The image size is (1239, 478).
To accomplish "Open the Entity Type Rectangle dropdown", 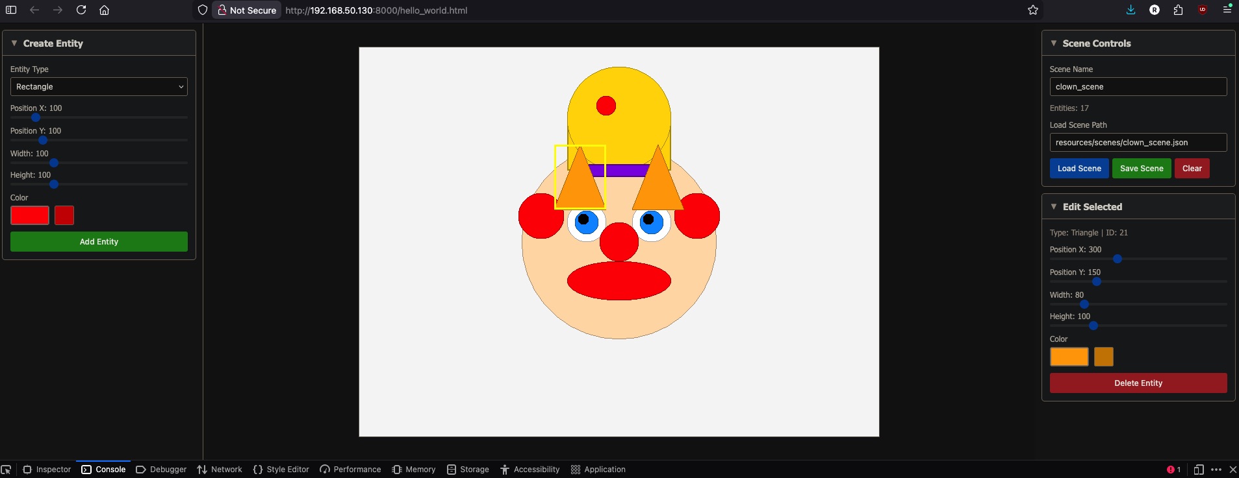I will pos(99,87).
